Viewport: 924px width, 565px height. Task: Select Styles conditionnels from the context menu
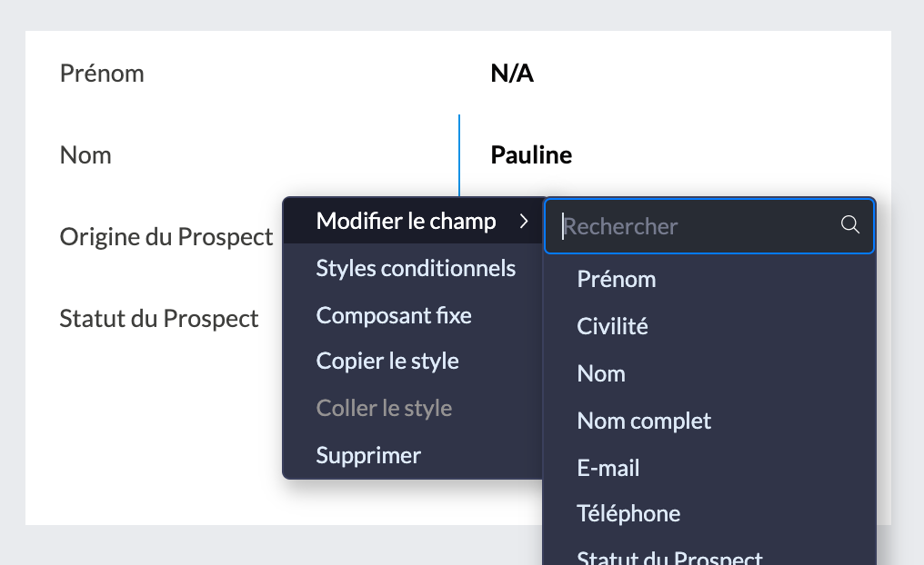(x=416, y=269)
